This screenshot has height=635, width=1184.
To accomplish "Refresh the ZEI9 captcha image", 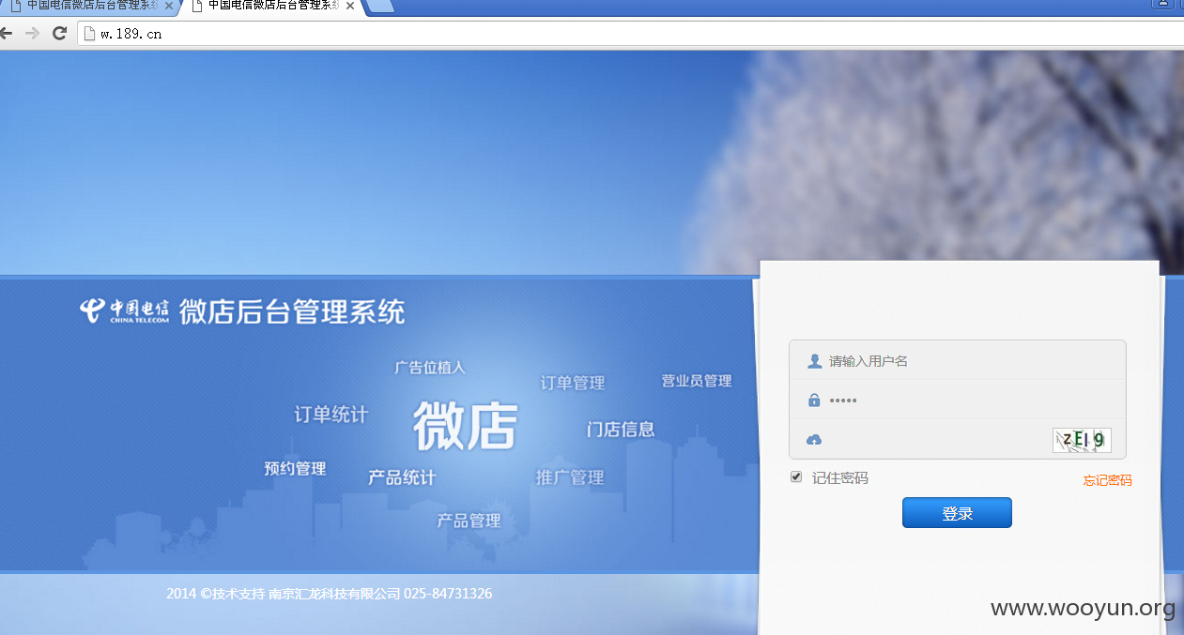I will coord(1082,440).
